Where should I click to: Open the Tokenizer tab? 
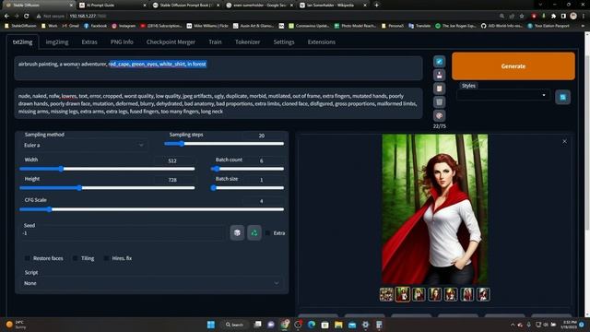coord(248,41)
